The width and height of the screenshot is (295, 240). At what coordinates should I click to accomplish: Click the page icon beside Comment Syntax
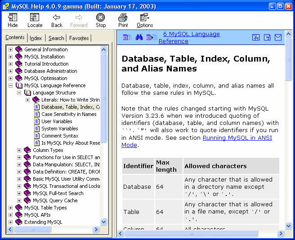pos(37,136)
